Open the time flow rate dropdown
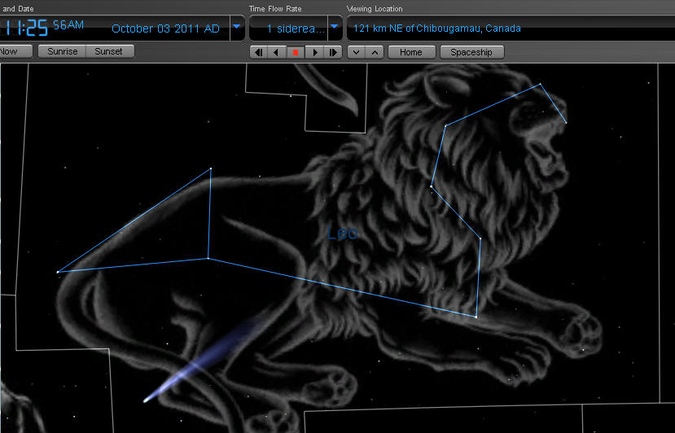This screenshot has height=433, width=675. click(x=335, y=28)
